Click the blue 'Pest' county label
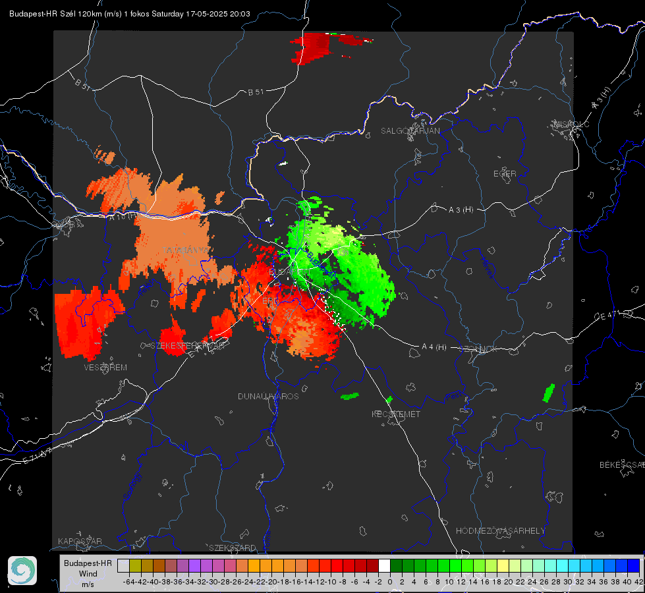Viewport: 645px width, 593px height. pyautogui.click(x=453, y=397)
